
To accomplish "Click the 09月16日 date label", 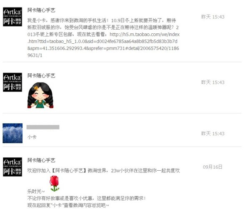I will click(x=212, y=167).
